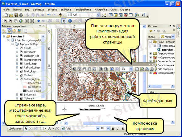182x137 pixels.
Task: Create a new map document
Action: [6, 15]
